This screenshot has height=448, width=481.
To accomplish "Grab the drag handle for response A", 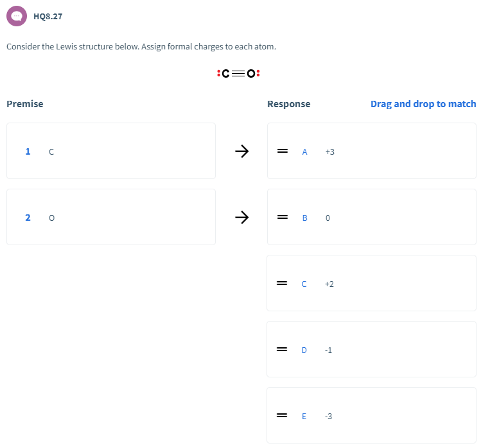I will (x=281, y=151).
